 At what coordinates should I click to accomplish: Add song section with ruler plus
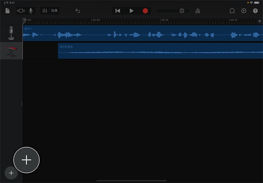(x=260, y=21)
